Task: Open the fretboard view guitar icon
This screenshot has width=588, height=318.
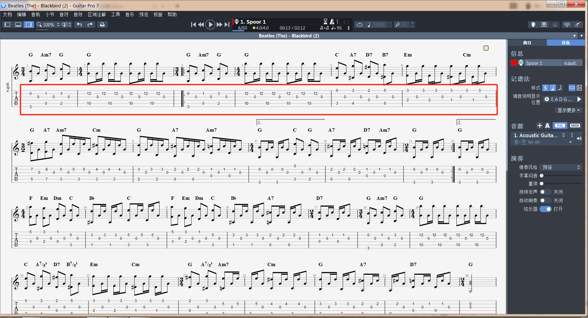Action: click(533, 25)
